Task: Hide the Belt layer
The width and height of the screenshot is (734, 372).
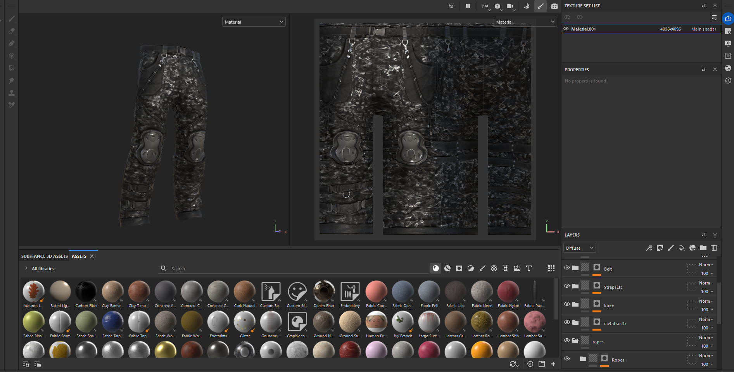Action: tap(567, 267)
